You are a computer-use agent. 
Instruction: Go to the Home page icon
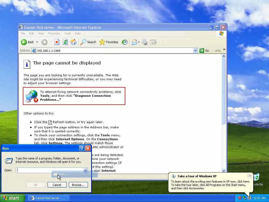click(x=74, y=42)
